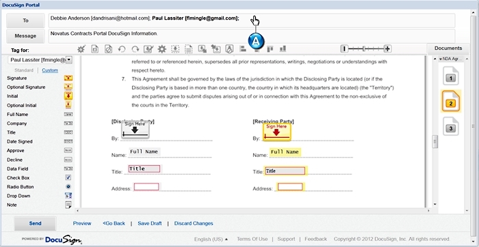Select the Disclosing Party Sign Here tag

click(135, 130)
